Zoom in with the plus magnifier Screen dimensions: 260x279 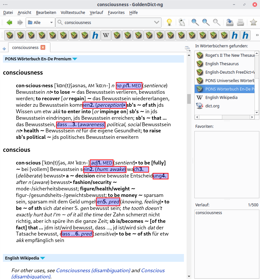tap(195, 22)
